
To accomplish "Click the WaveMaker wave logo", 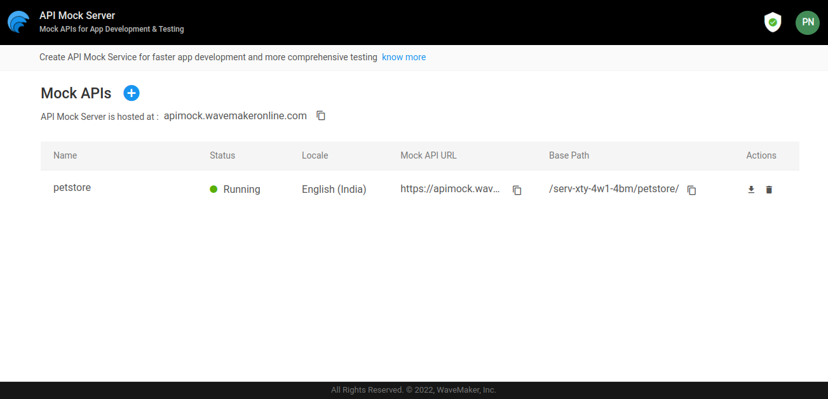I will point(18,22).
